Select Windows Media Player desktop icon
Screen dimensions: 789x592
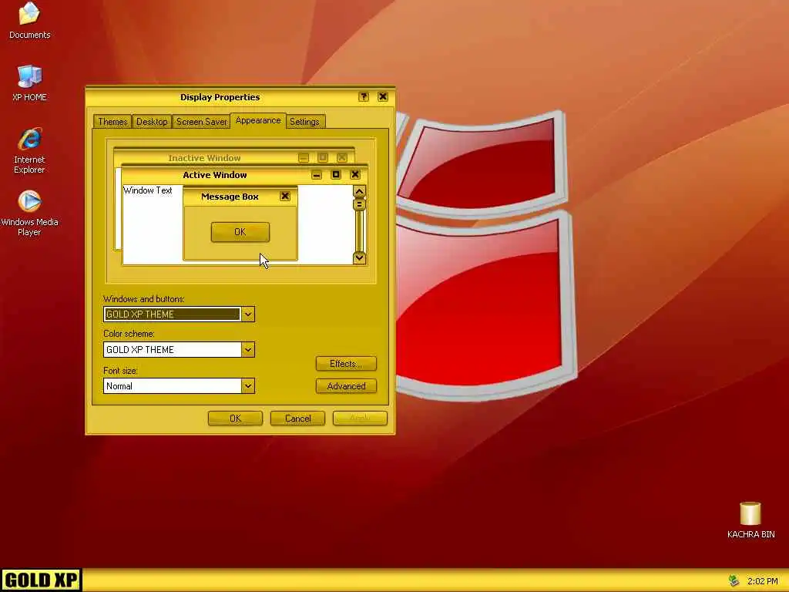coord(29,213)
